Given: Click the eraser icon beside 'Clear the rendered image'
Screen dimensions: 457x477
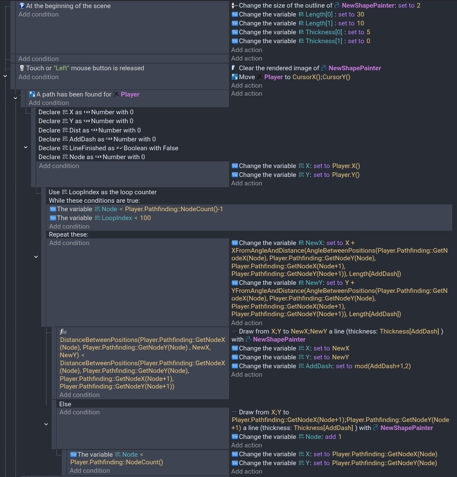Looking at the screenshot, I should coord(234,68).
